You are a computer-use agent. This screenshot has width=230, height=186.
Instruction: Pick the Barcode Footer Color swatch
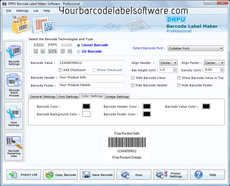(x=147, y=114)
